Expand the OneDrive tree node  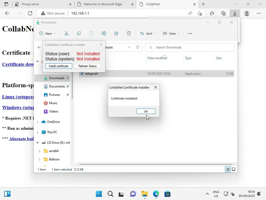point(38,122)
